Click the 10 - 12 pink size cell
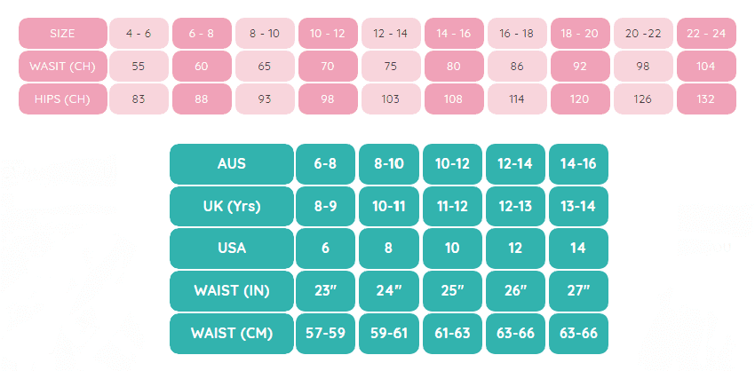The image size is (755, 371). coord(328,34)
